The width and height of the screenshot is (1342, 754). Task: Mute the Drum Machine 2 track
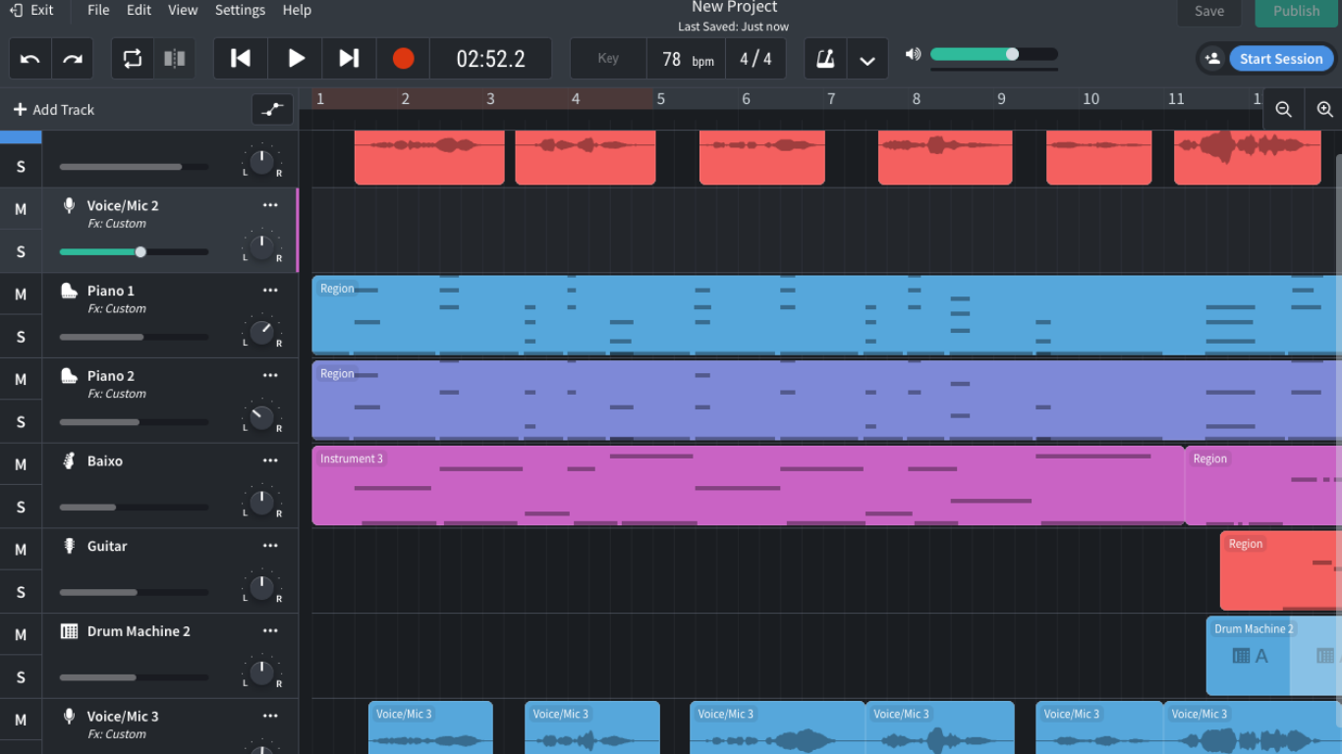[21, 635]
